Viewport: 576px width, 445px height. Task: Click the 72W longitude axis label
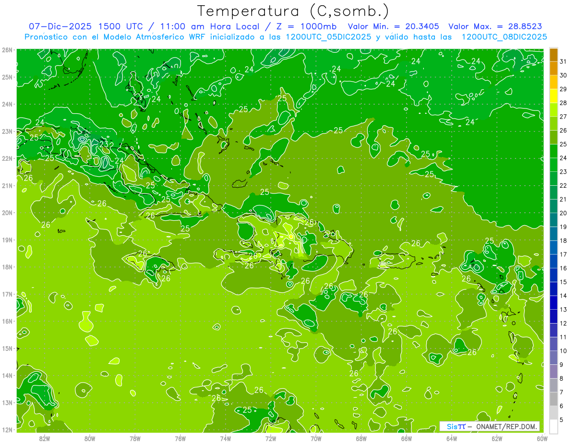271,438
